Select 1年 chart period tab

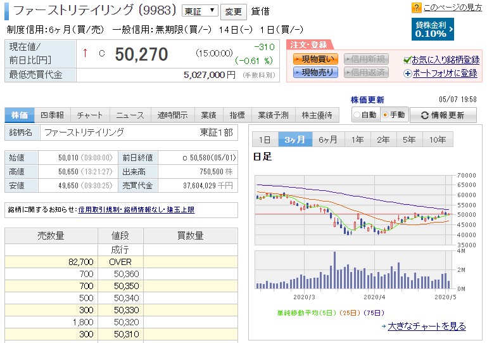tap(357, 139)
